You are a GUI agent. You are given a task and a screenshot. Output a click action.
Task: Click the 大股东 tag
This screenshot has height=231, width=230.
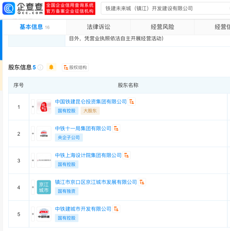pos(90,111)
